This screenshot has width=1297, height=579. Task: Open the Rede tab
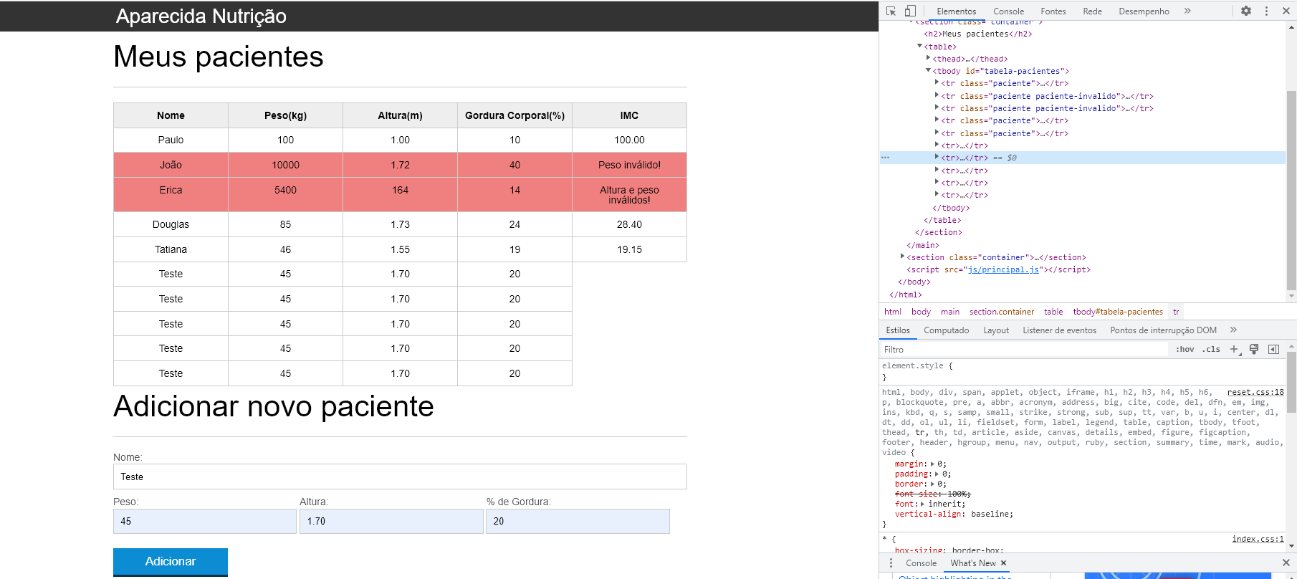[1093, 11]
